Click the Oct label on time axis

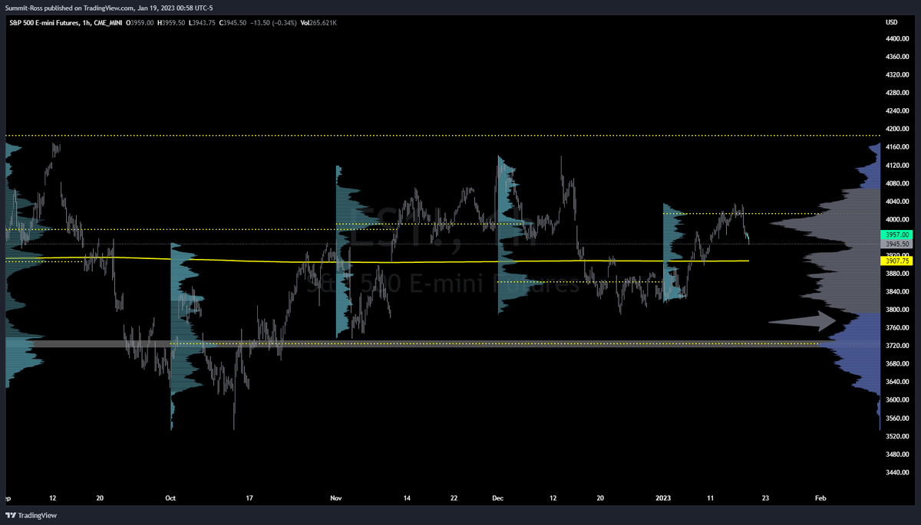(170, 498)
